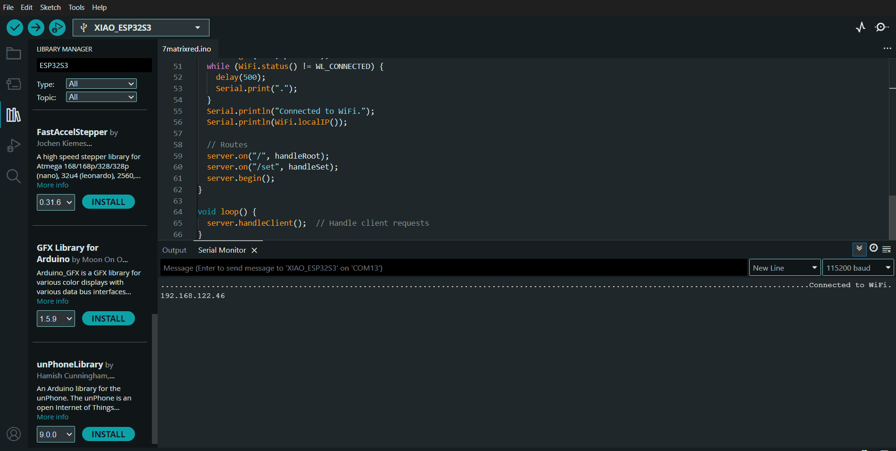Click the Verify sketch checkmark button
The width and height of the screenshot is (896, 451).
tap(15, 27)
